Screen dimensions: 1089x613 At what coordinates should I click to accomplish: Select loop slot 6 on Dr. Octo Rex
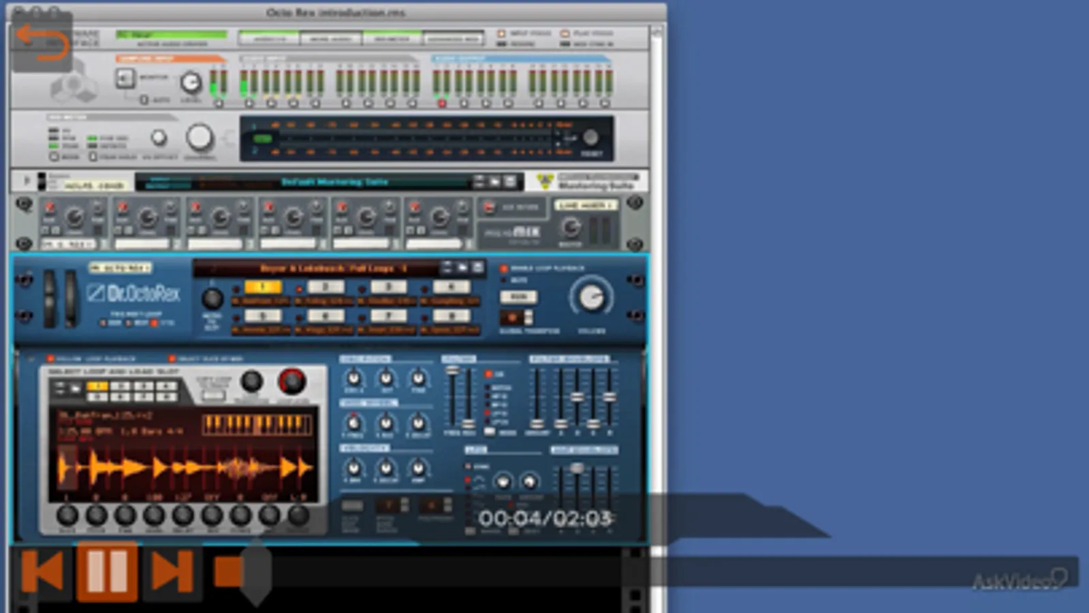click(x=326, y=316)
